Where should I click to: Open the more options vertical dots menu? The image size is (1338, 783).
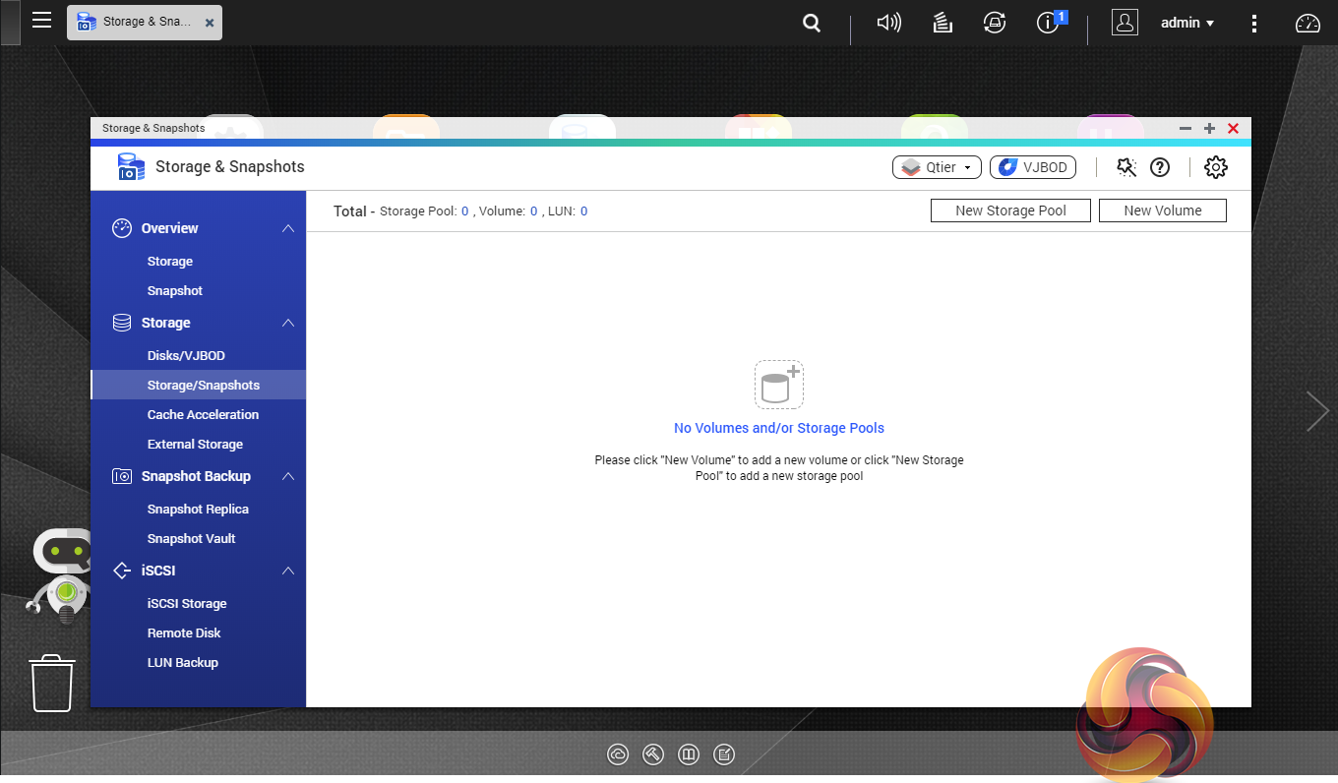[1254, 23]
